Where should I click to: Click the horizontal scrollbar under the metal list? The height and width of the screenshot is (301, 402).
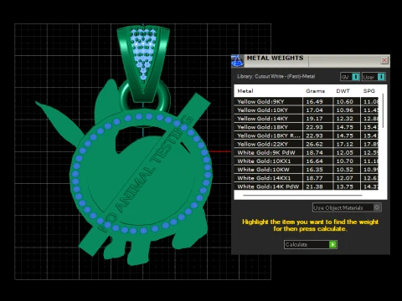(x=303, y=195)
